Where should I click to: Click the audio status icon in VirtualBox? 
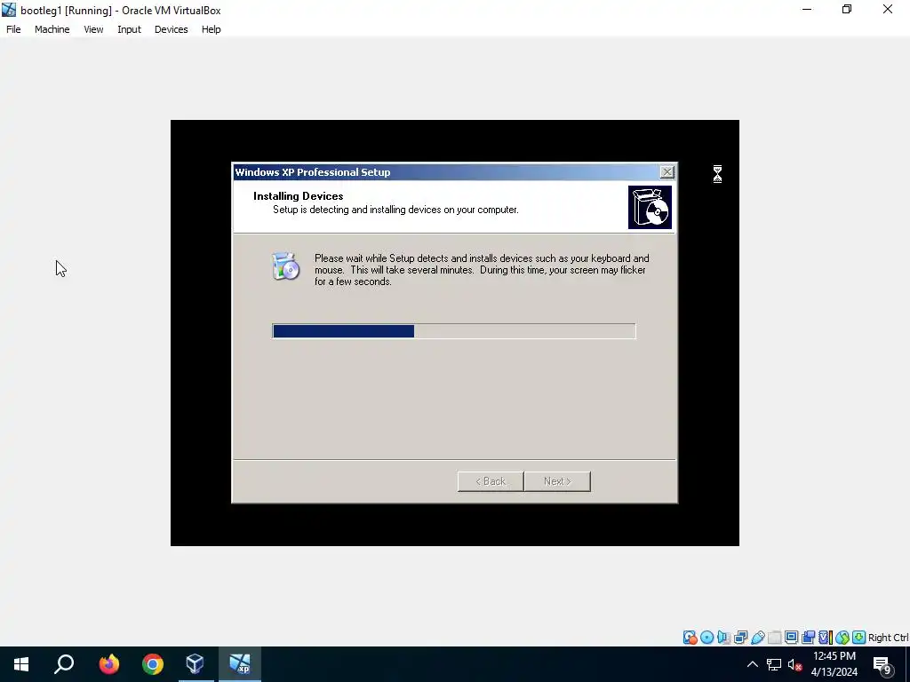point(723,638)
